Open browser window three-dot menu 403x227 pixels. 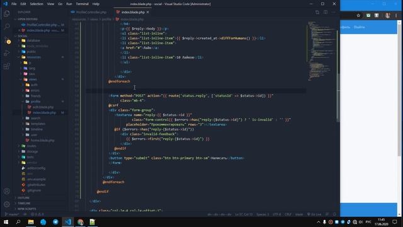pyautogui.click(x=396, y=15)
